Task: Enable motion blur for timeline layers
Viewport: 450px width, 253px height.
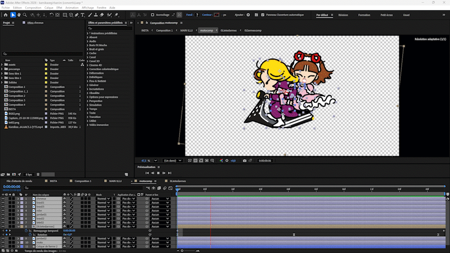Action: (165, 188)
